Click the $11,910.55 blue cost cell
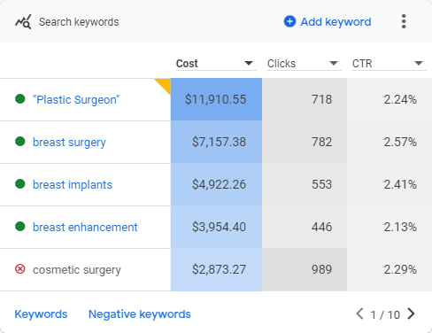Screen dimensions: 432x333 216,99
